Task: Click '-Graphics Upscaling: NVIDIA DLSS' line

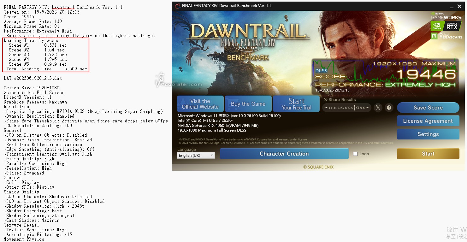Action: point(83,111)
